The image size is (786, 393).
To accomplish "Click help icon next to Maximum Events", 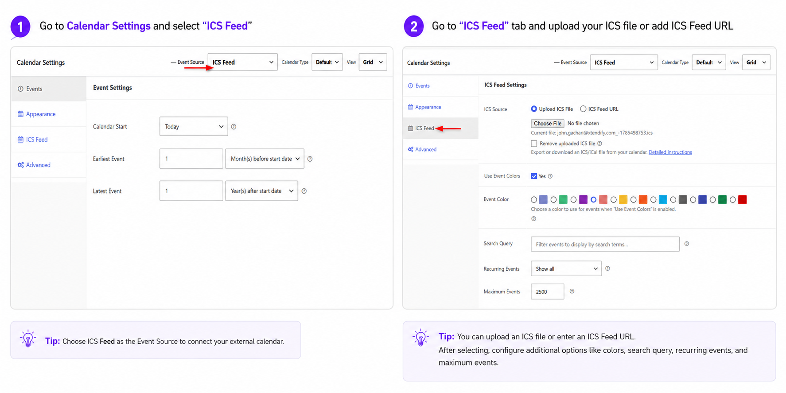I will point(572,291).
